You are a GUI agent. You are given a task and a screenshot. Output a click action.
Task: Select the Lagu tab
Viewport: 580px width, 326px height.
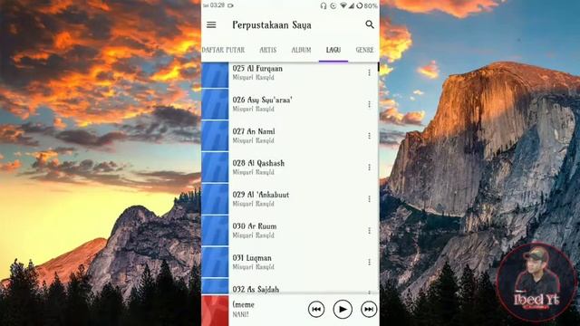pos(333,50)
